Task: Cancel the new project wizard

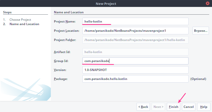Action: click(x=188, y=107)
